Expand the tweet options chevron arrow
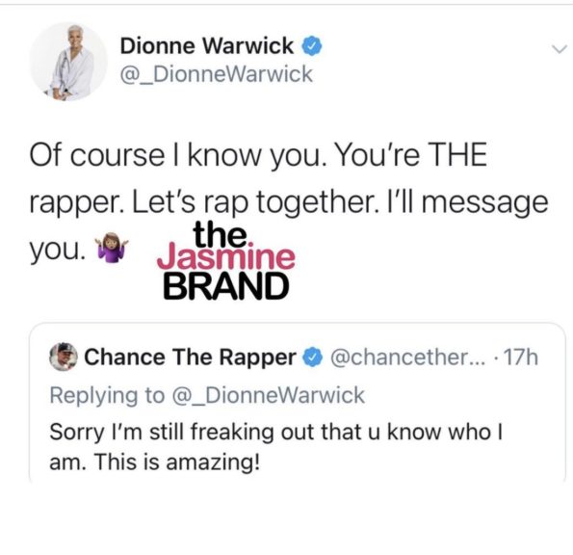This screenshot has width=573, height=555. point(560,48)
